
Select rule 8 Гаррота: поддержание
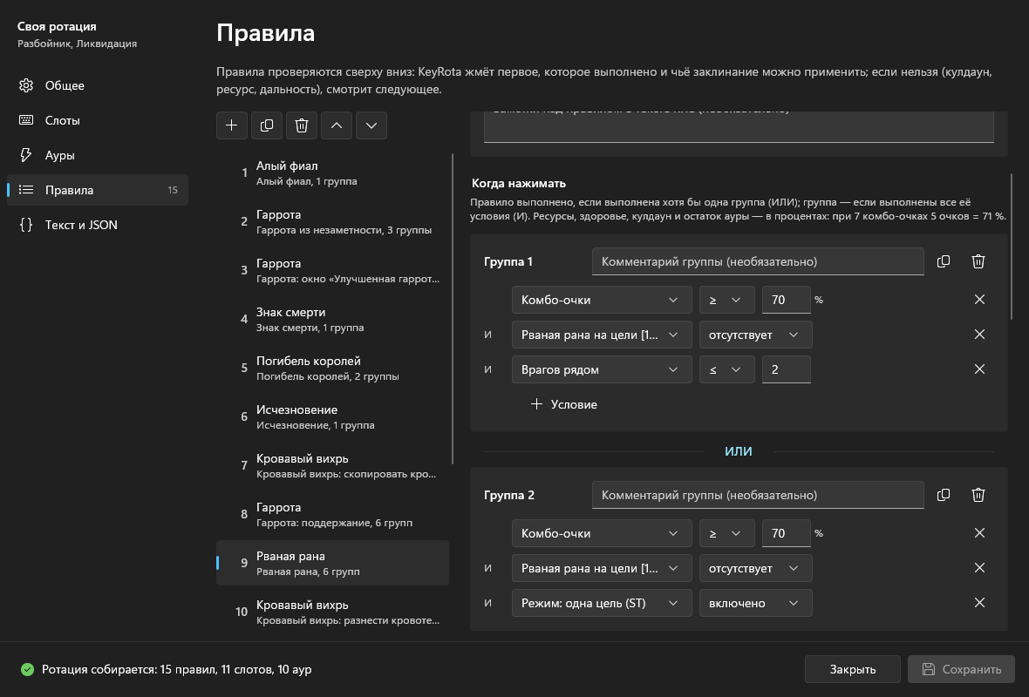click(x=333, y=514)
